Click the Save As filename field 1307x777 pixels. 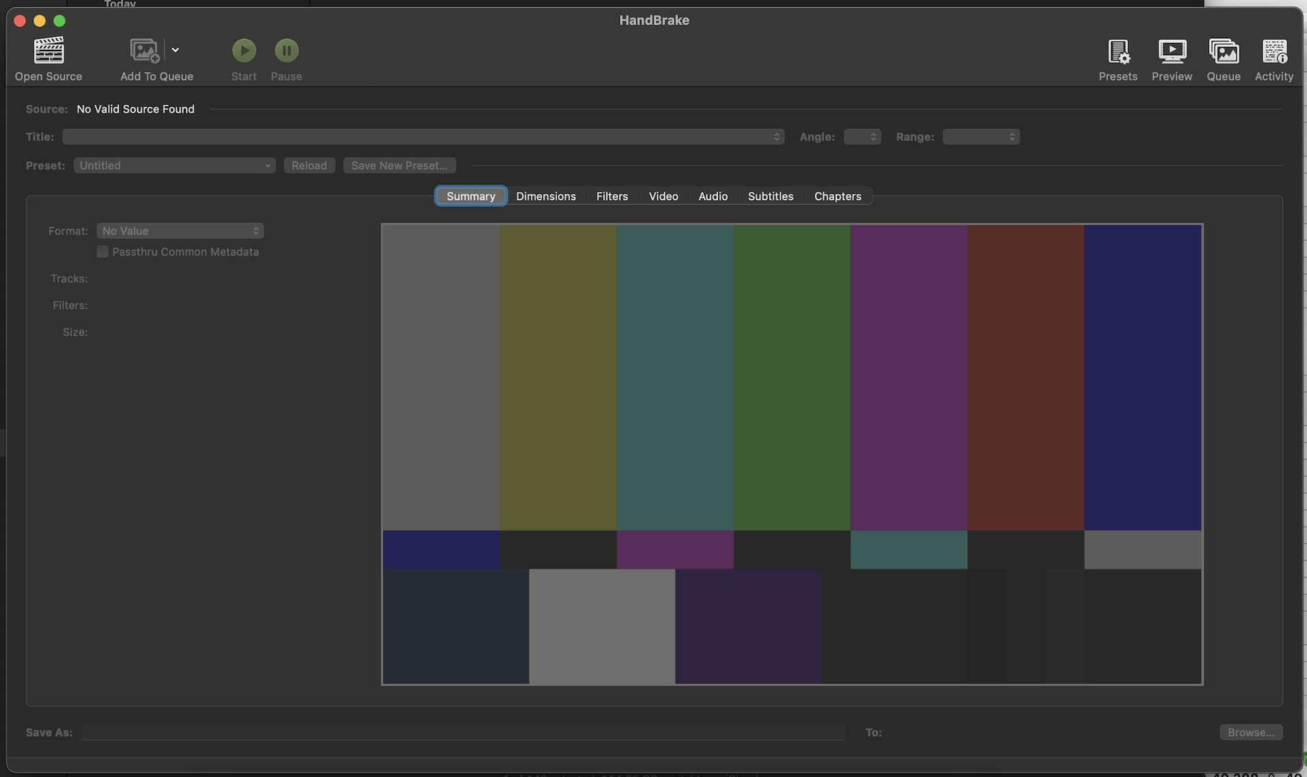coord(463,732)
